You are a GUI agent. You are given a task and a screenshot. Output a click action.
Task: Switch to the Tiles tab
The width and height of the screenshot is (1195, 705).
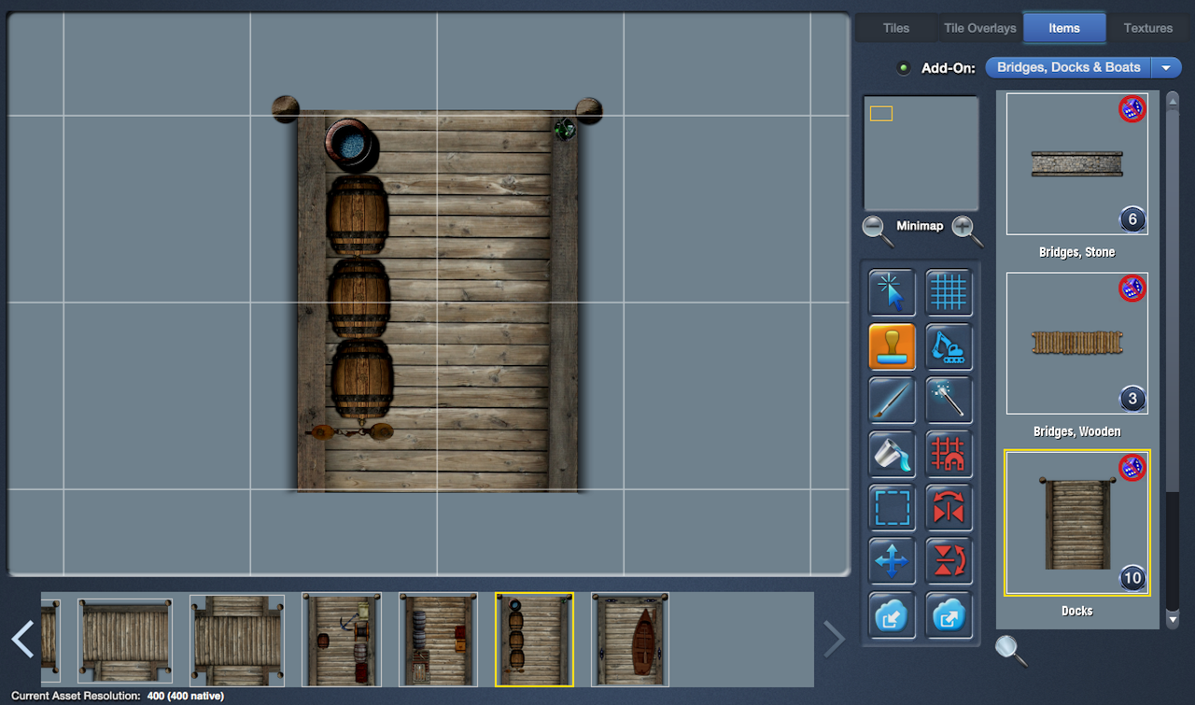click(x=896, y=28)
